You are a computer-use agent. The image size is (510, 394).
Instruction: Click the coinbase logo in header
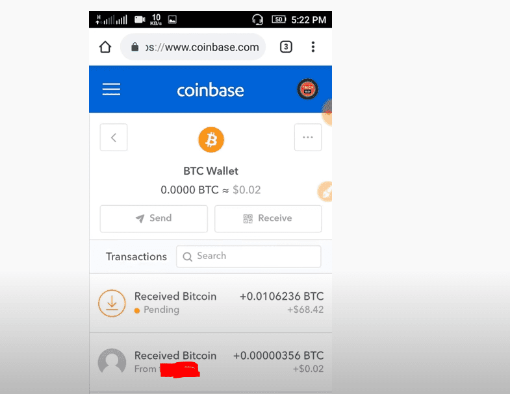tap(210, 90)
